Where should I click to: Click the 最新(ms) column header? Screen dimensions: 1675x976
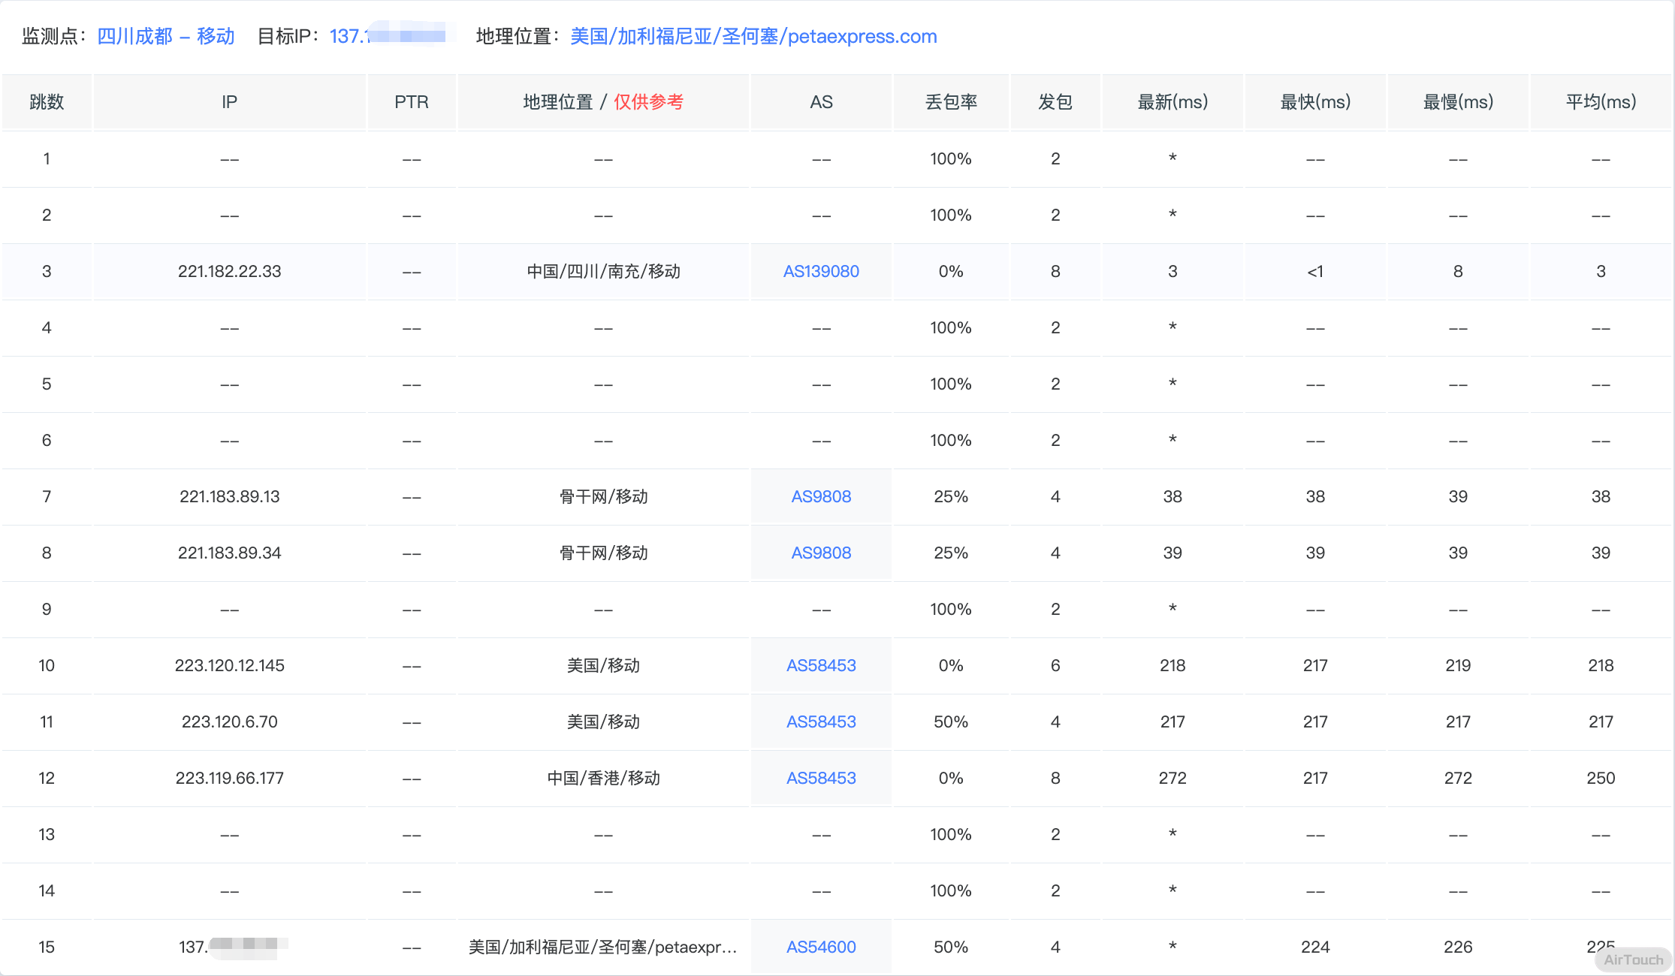tap(1172, 102)
